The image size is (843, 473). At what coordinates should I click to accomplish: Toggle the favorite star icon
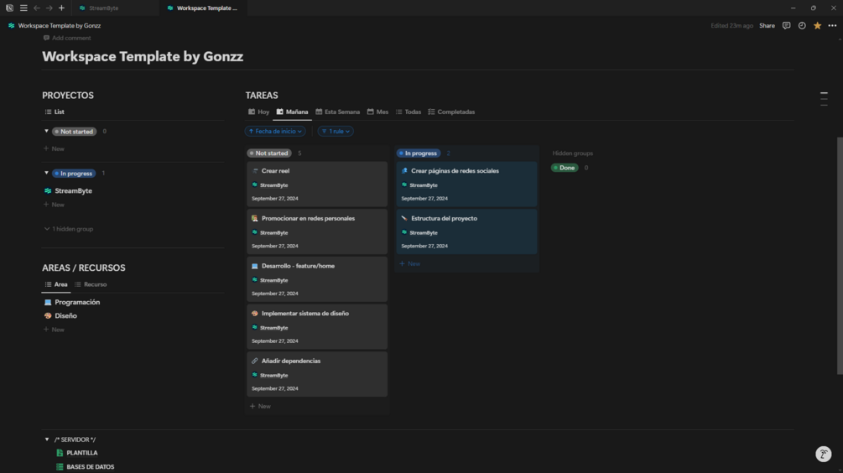click(x=817, y=26)
